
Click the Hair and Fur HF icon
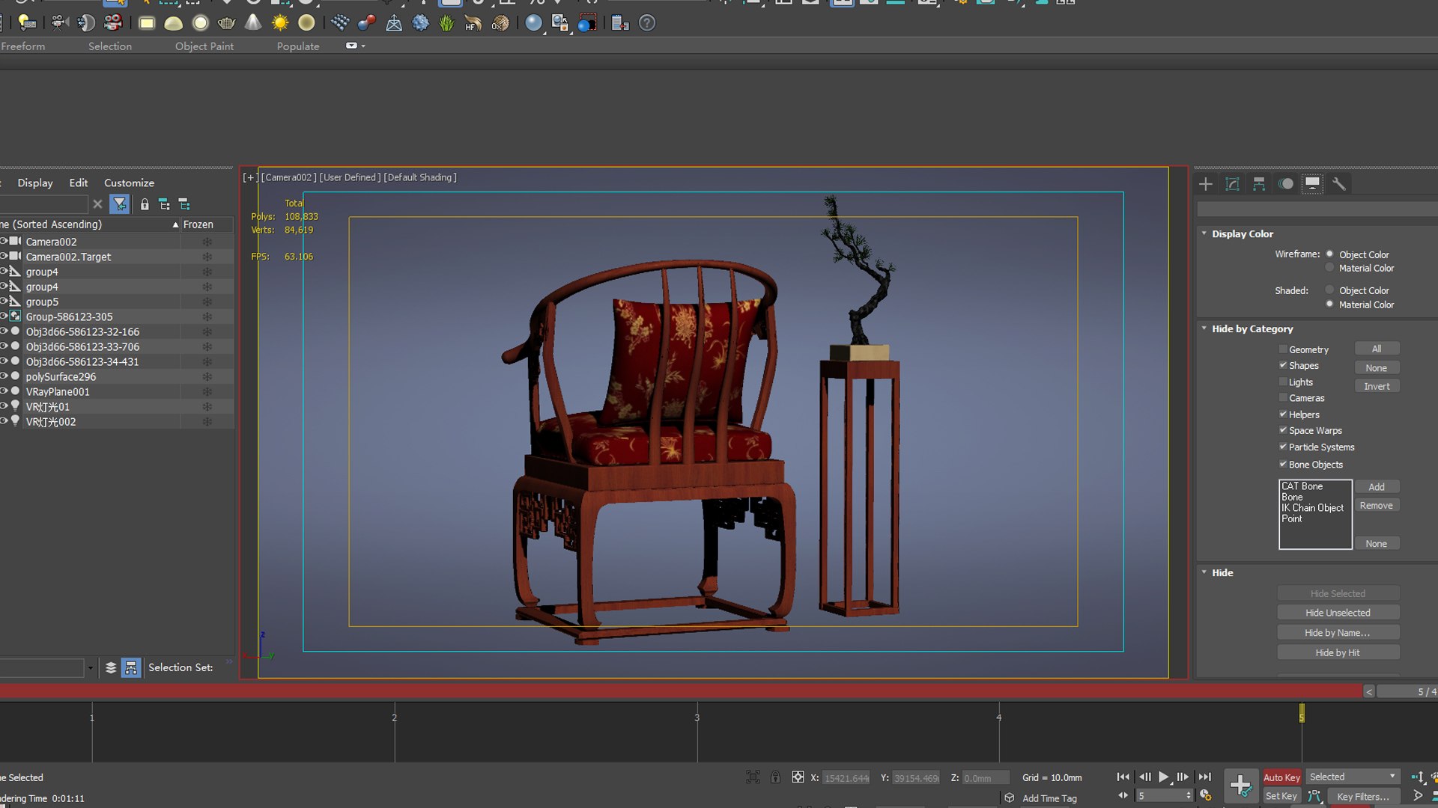pyautogui.click(x=473, y=23)
